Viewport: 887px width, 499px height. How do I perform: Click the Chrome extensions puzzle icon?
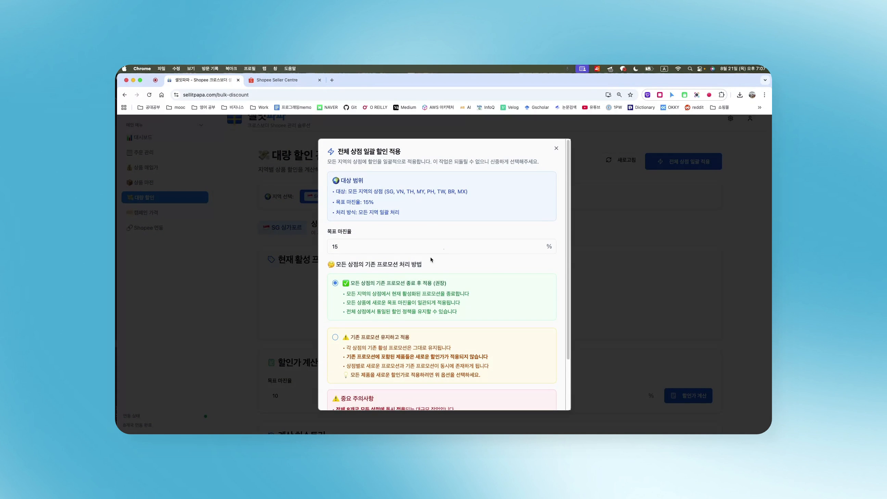coord(721,95)
